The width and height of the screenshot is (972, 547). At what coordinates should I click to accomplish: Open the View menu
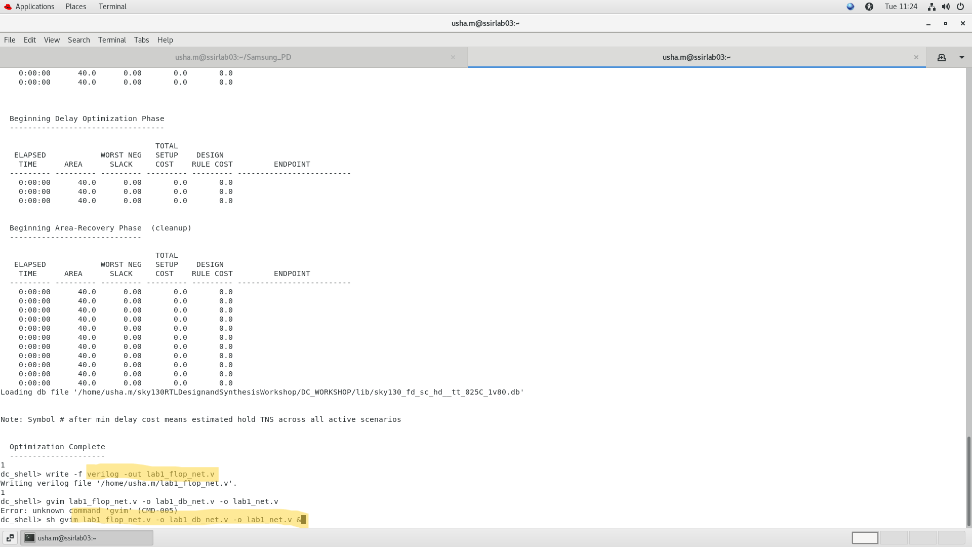(52, 40)
